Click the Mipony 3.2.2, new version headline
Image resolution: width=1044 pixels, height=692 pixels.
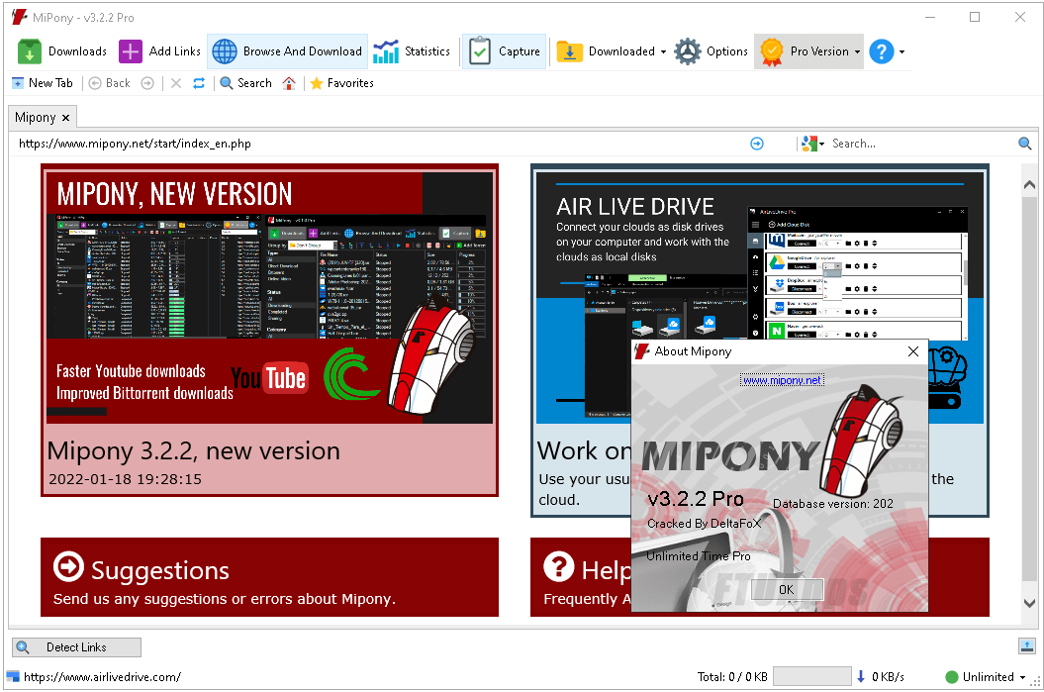point(194,450)
